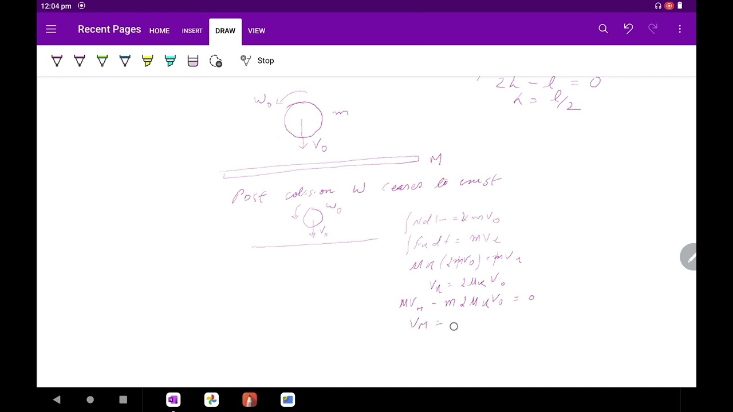Switch to the VIEW tab
Image resolution: width=733 pixels, height=412 pixels.
pos(257,31)
